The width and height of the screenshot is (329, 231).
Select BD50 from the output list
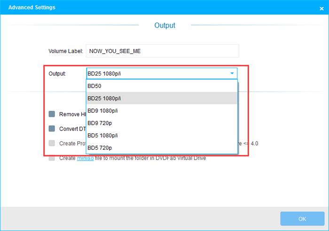click(x=161, y=86)
